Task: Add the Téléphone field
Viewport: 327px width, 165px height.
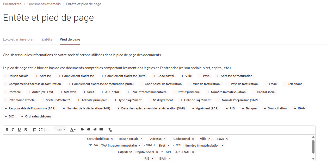Action: point(293,84)
